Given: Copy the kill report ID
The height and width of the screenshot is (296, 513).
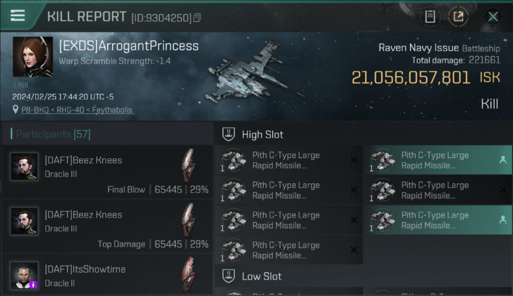Looking at the screenshot, I should coord(197,17).
